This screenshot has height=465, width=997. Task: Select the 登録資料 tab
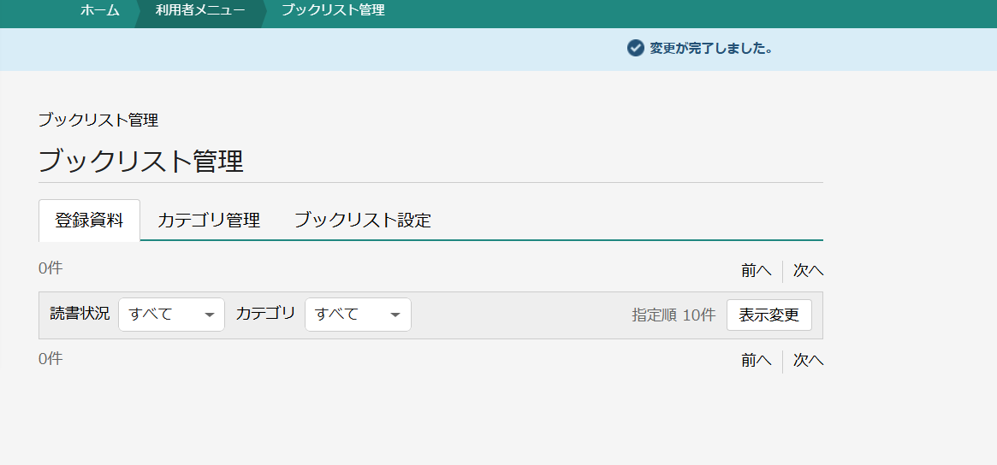tap(89, 221)
